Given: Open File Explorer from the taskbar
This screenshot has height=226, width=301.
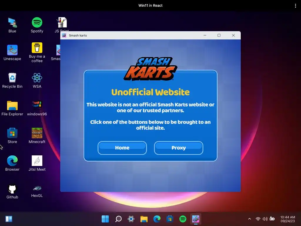Looking at the screenshot, I should click(x=144, y=219).
